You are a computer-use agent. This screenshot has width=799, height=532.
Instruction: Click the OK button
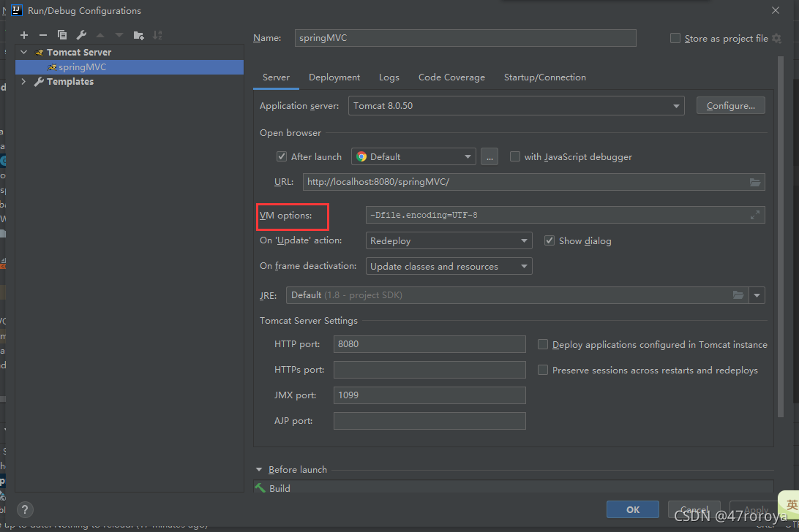(632, 509)
